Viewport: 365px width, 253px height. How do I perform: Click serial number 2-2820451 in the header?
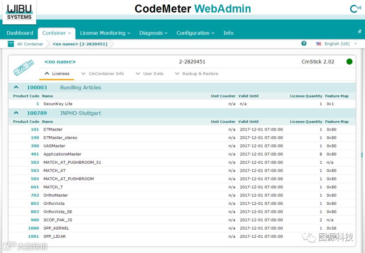(x=192, y=62)
